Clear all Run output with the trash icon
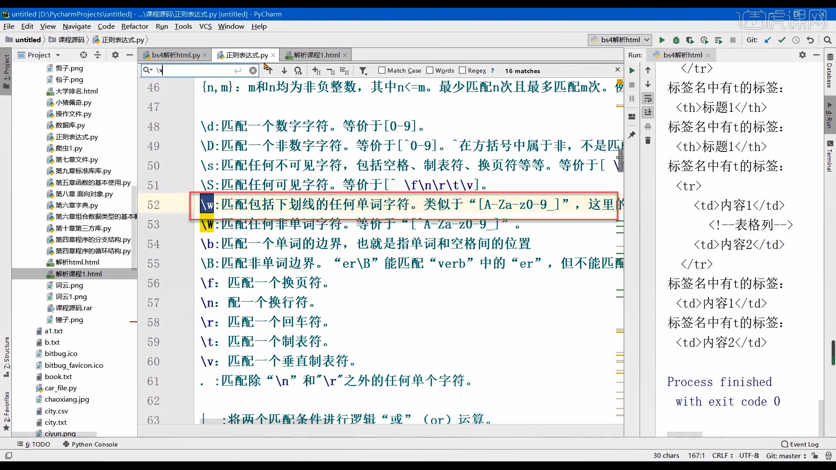836x470 pixels. tap(648, 140)
